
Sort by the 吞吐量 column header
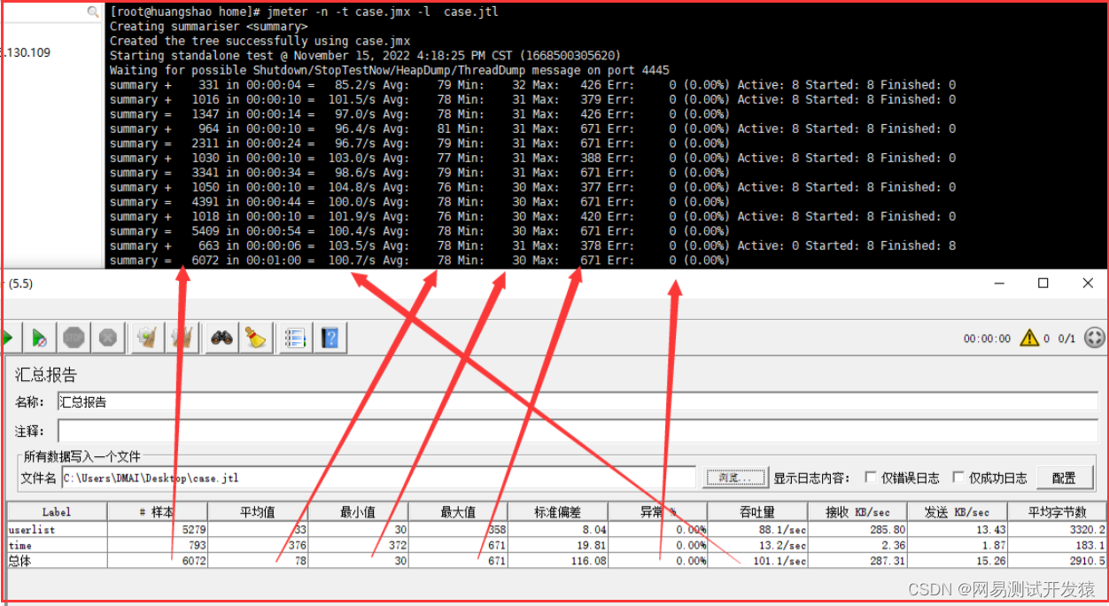pos(758,512)
